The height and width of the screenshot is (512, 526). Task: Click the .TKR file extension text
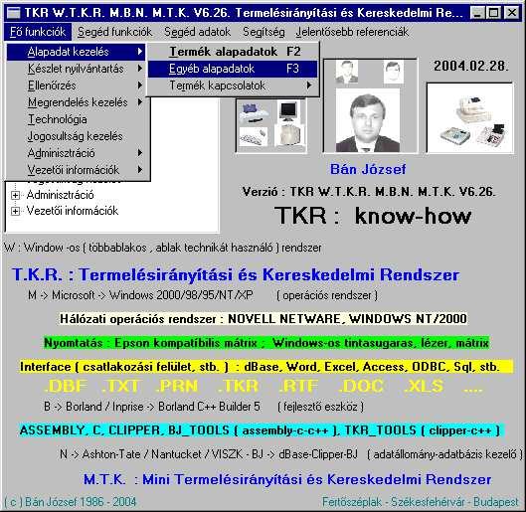click(238, 387)
